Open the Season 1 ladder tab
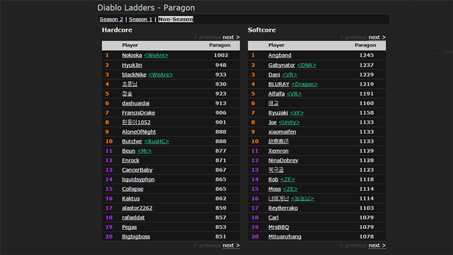This screenshot has width=453, height=255. tap(141, 19)
